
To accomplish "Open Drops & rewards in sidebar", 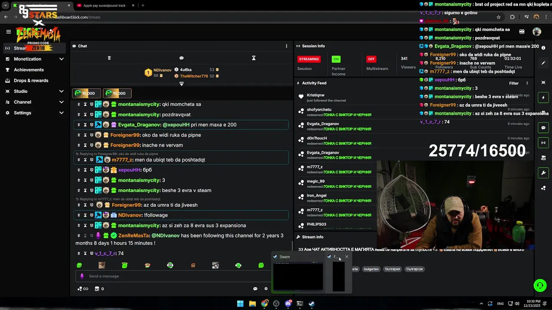I will 31,81.
